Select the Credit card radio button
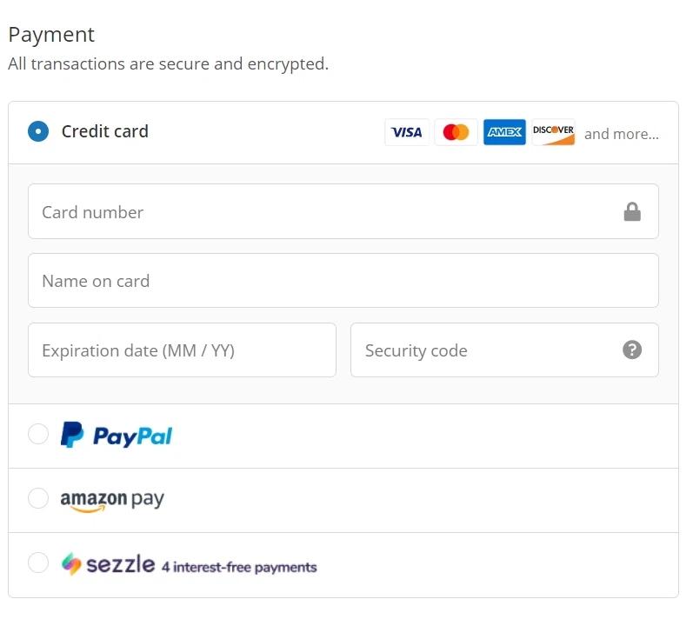Screen dimensions: 693x626 tap(38, 131)
